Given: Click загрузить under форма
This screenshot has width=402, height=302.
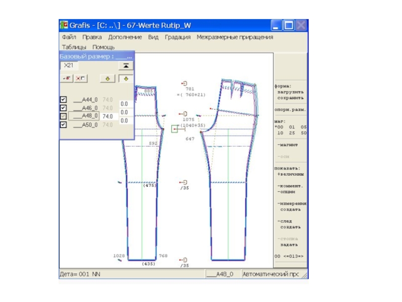Looking at the screenshot, I should (290, 92).
